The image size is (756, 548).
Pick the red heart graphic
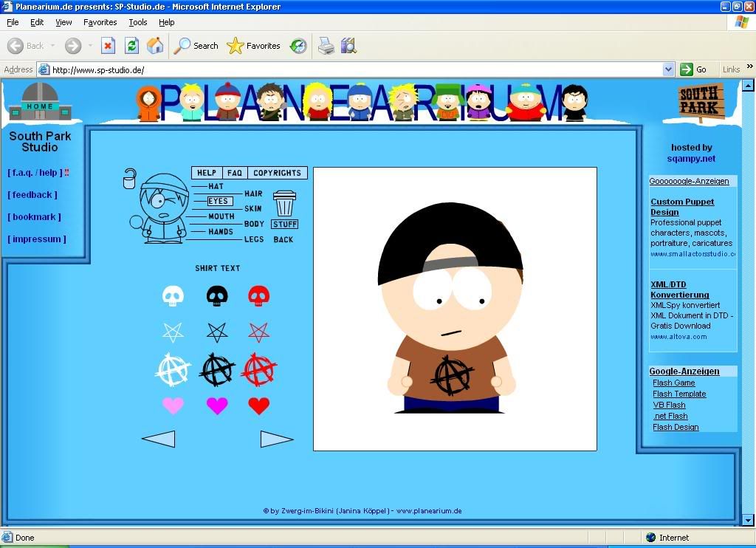coord(259,405)
